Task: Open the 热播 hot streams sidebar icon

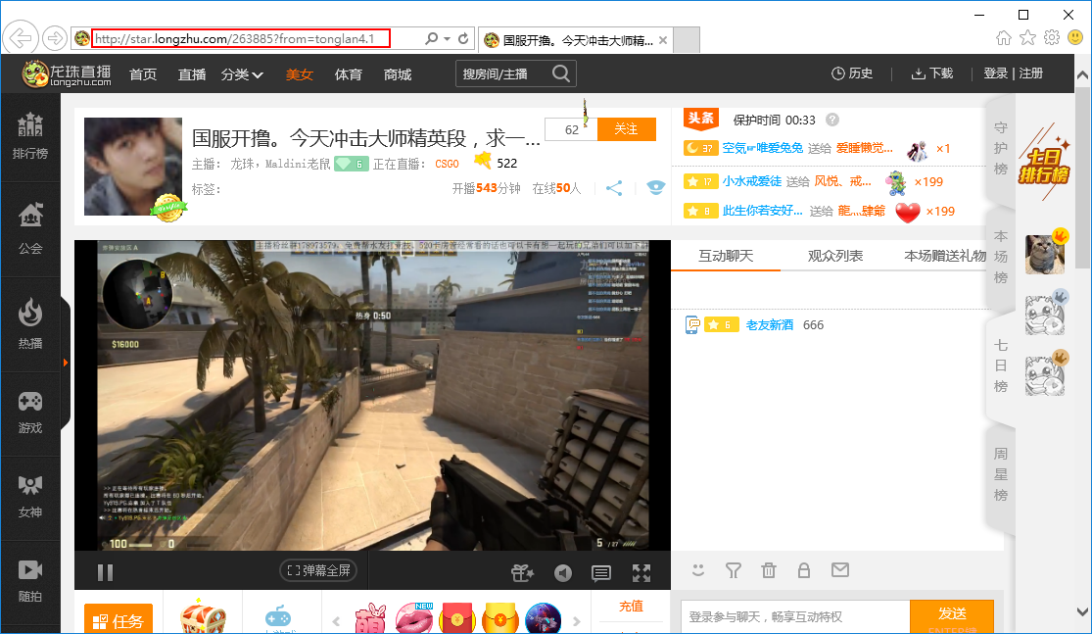Action: click(x=30, y=324)
